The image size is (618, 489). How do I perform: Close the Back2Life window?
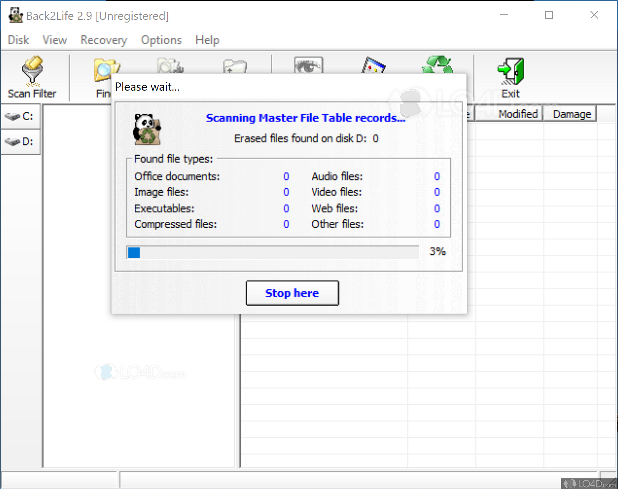594,15
